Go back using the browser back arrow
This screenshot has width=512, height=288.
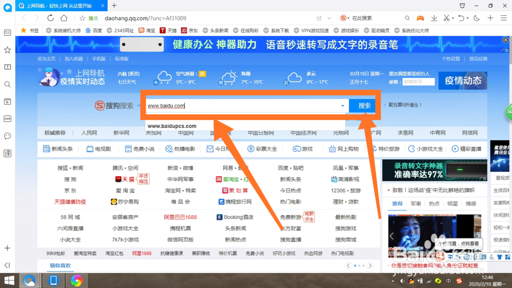coord(24,18)
